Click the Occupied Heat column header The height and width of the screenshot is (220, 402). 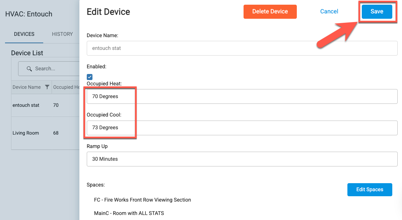point(66,87)
